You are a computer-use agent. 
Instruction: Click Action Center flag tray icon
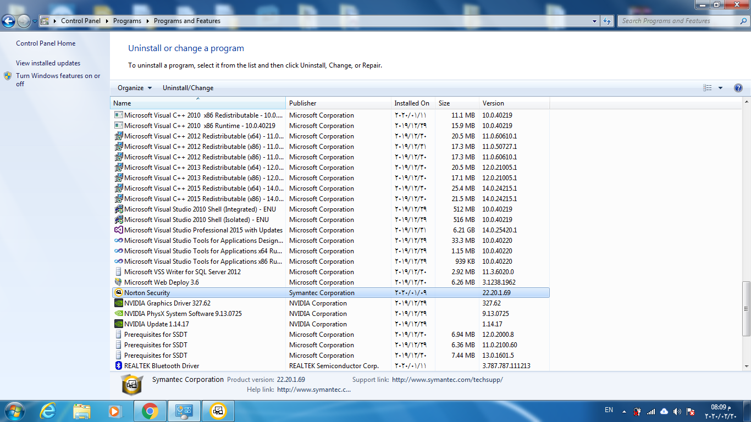click(x=691, y=412)
